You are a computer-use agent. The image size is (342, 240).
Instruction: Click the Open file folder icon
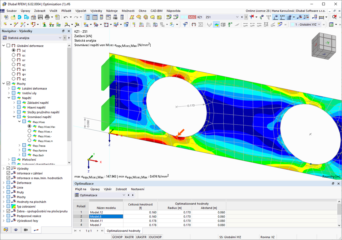13,17
